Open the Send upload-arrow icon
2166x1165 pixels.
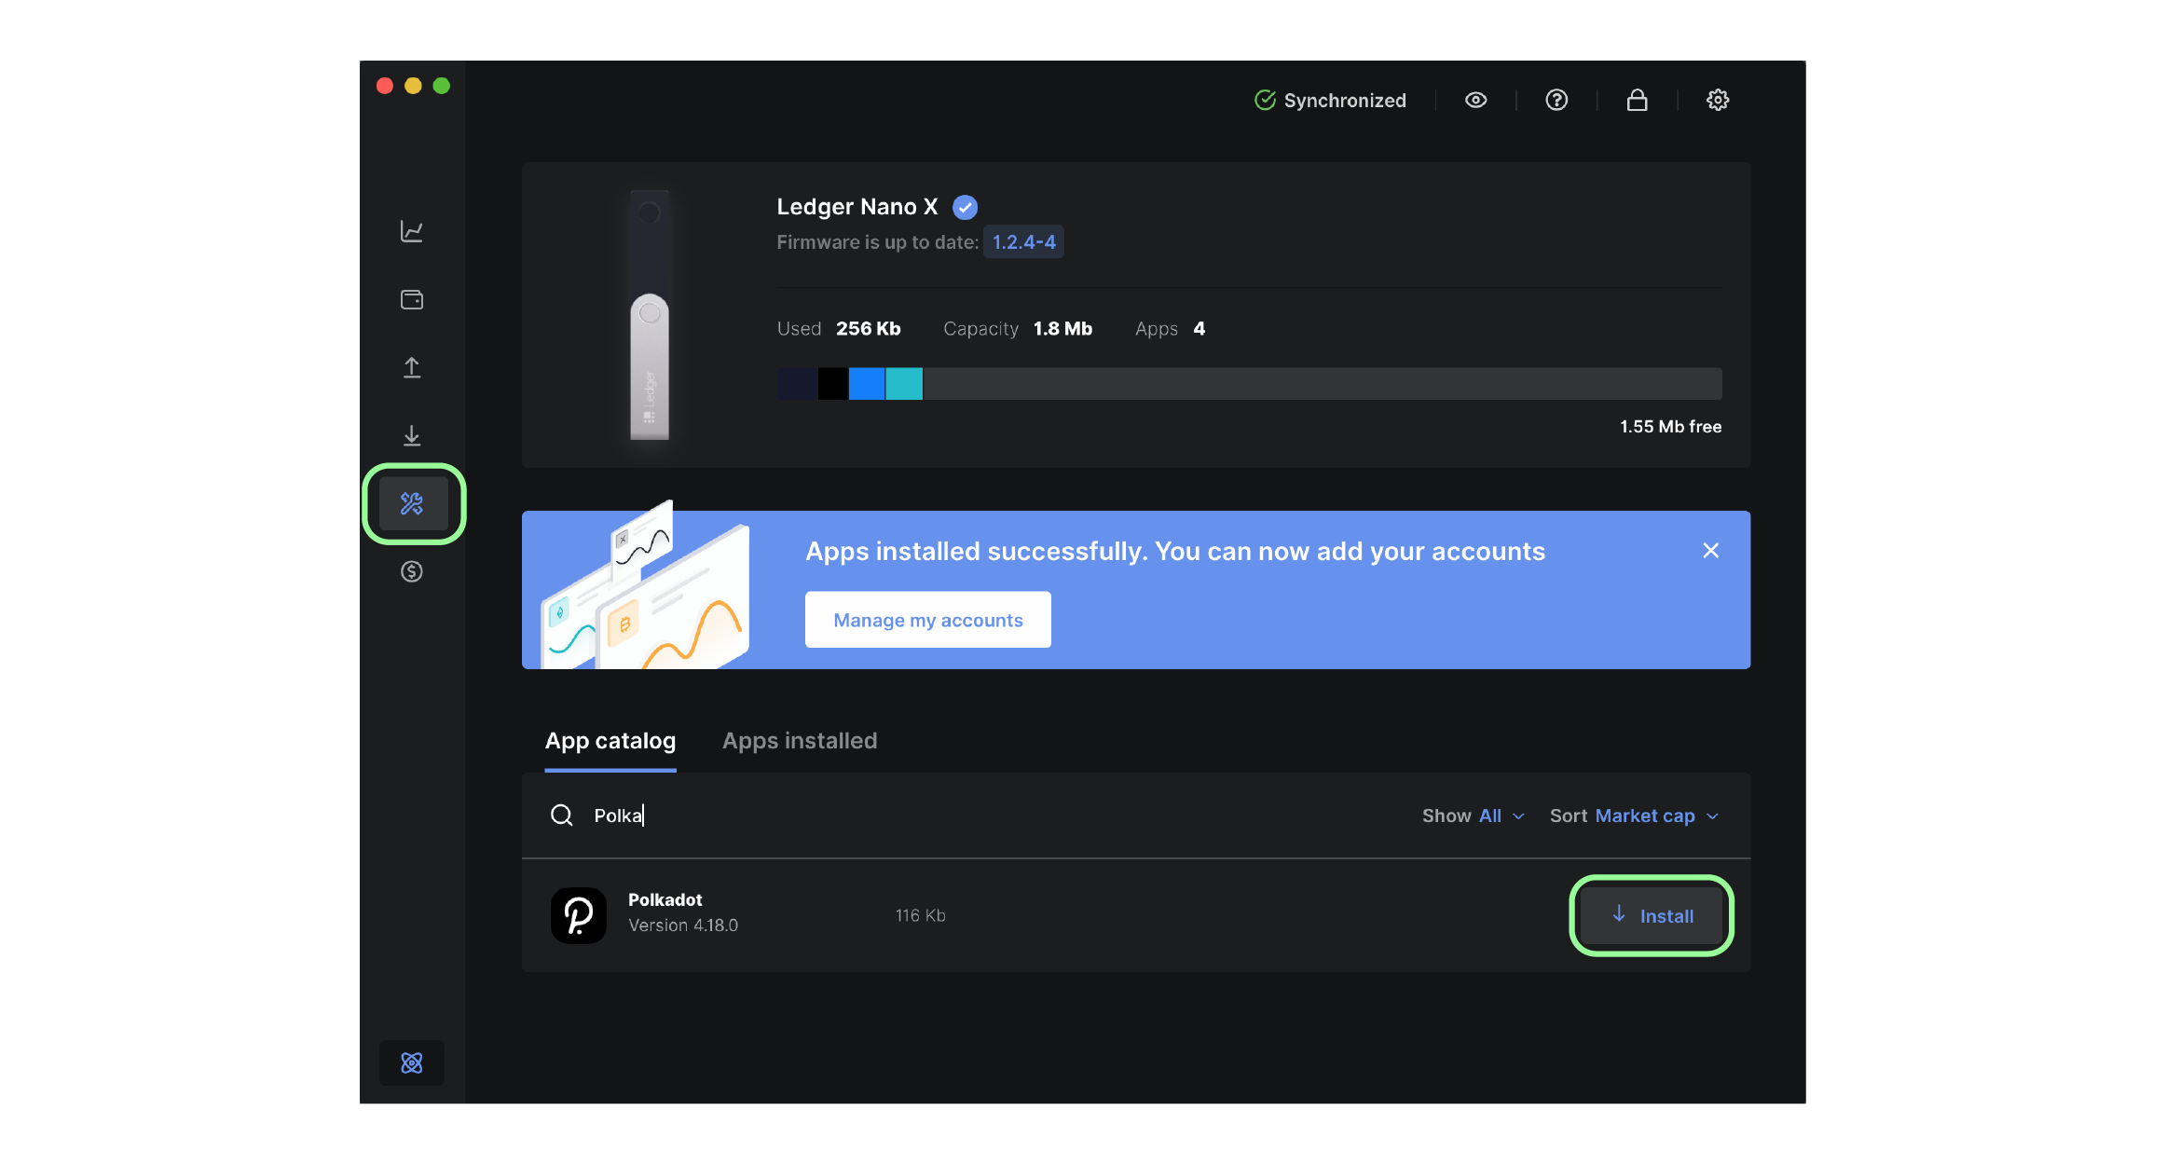point(411,367)
